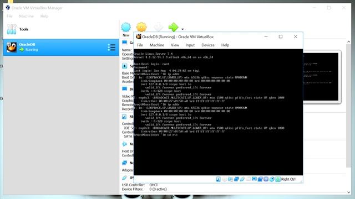The height and width of the screenshot is (199, 355).
Task: Click inside the OracleDB VM terminal screen
Action: tap(218, 112)
